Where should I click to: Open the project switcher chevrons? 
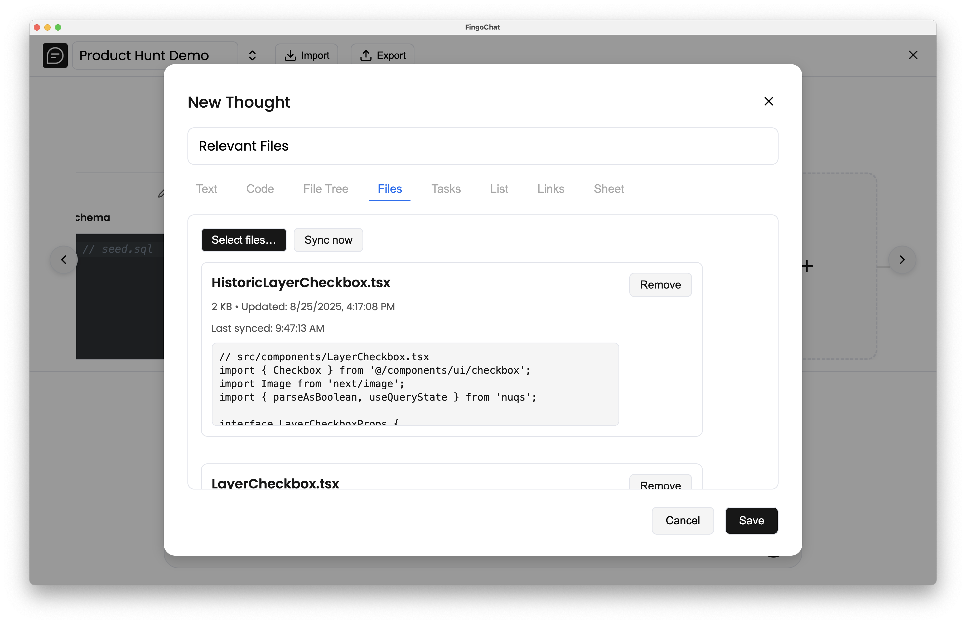tap(252, 55)
